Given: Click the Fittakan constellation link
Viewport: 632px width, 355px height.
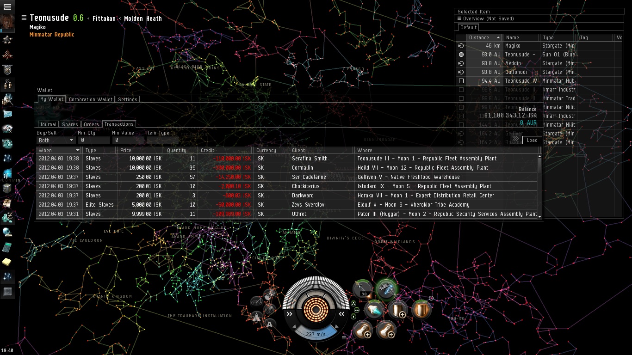Looking at the screenshot, I should tap(103, 18).
